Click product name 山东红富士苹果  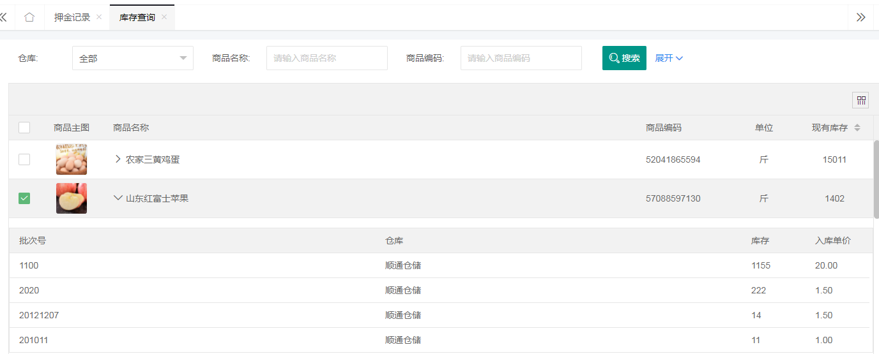pos(157,198)
